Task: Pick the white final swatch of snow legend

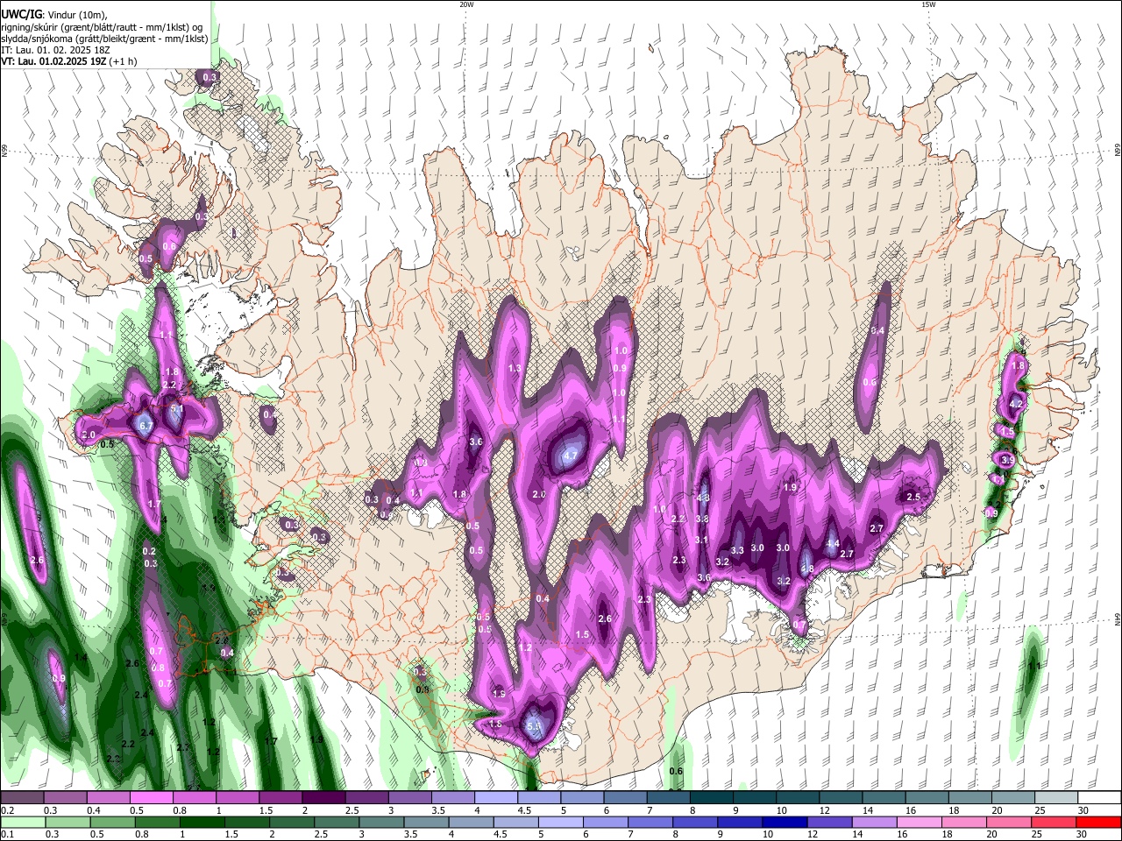Action: coord(1099,798)
